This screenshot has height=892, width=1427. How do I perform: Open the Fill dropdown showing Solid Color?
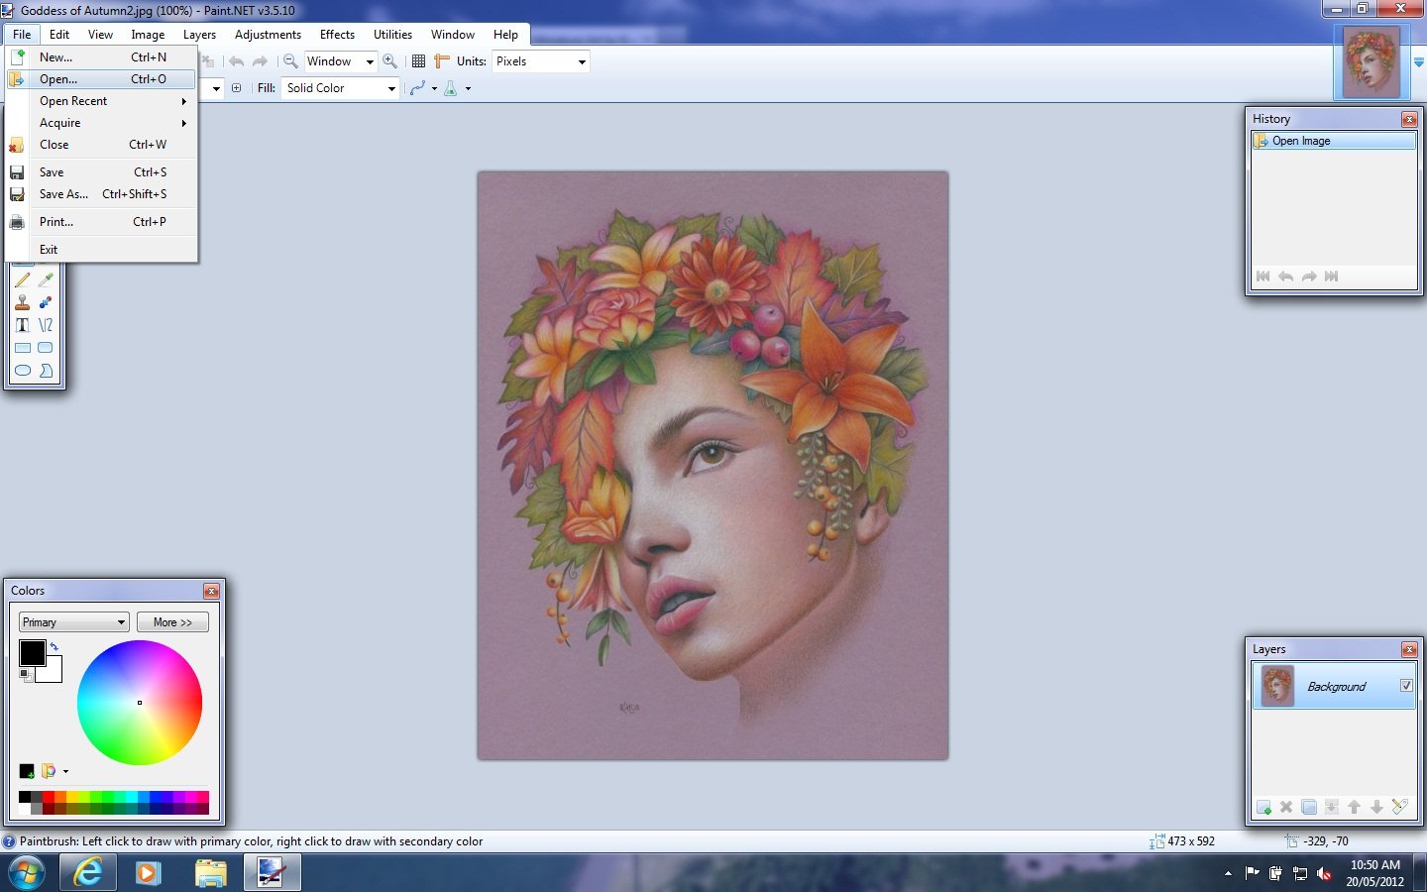(x=341, y=88)
